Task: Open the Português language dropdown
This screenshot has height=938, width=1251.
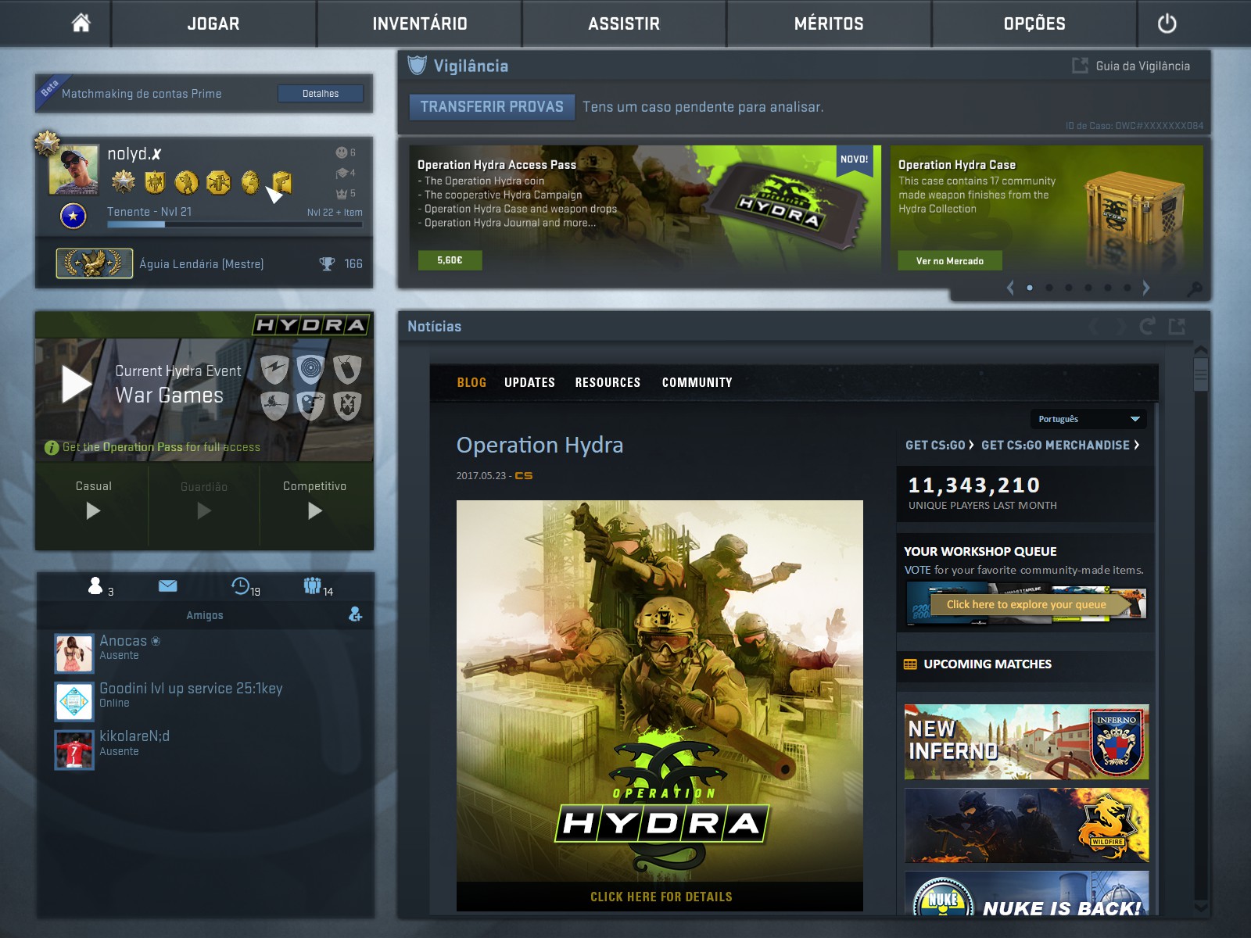Action: click(x=1088, y=419)
